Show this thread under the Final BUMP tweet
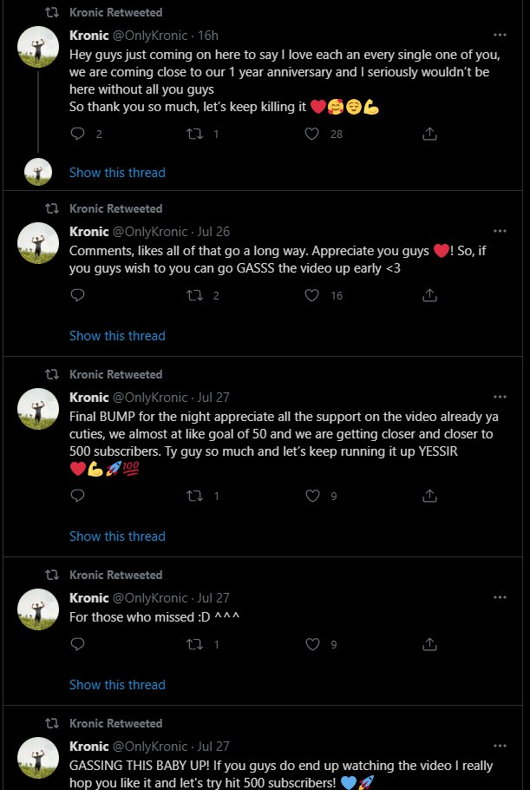530x790 pixels. pyautogui.click(x=117, y=537)
